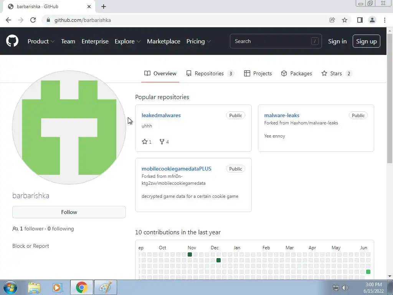Open Paint from the taskbar
This screenshot has width=393, height=295.
(x=105, y=288)
